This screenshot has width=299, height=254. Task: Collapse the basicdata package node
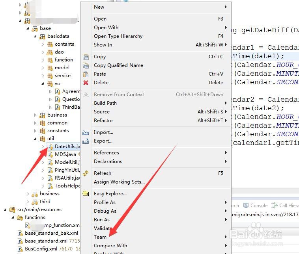click(35, 36)
